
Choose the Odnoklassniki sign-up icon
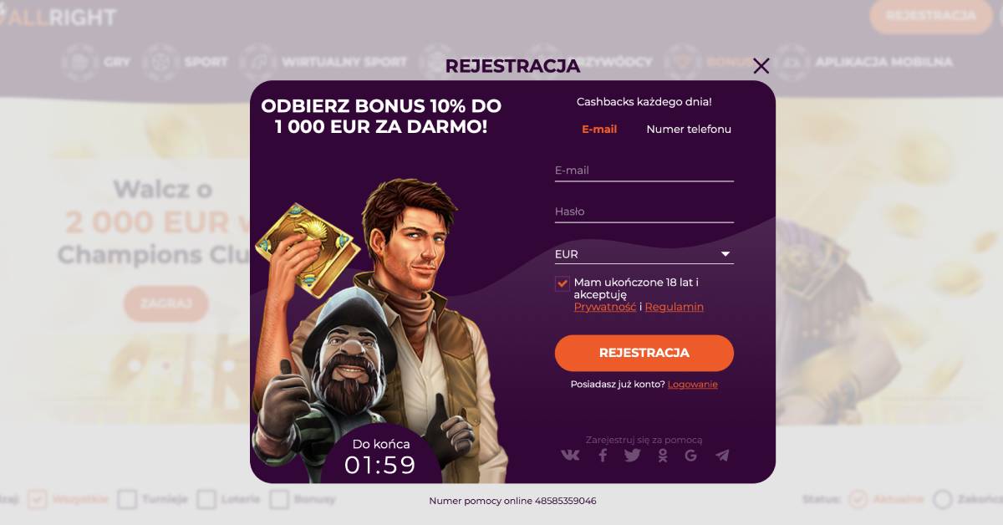click(x=662, y=455)
